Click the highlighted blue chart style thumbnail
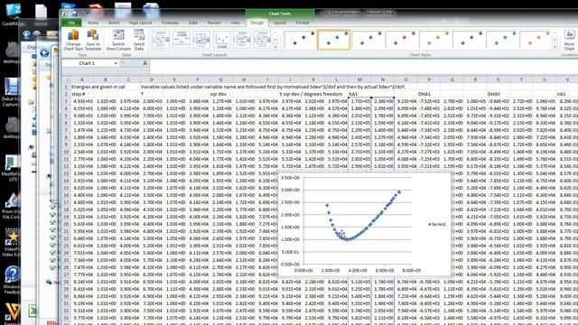The height and width of the screenshot is (325, 578). [x=334, y=40]
